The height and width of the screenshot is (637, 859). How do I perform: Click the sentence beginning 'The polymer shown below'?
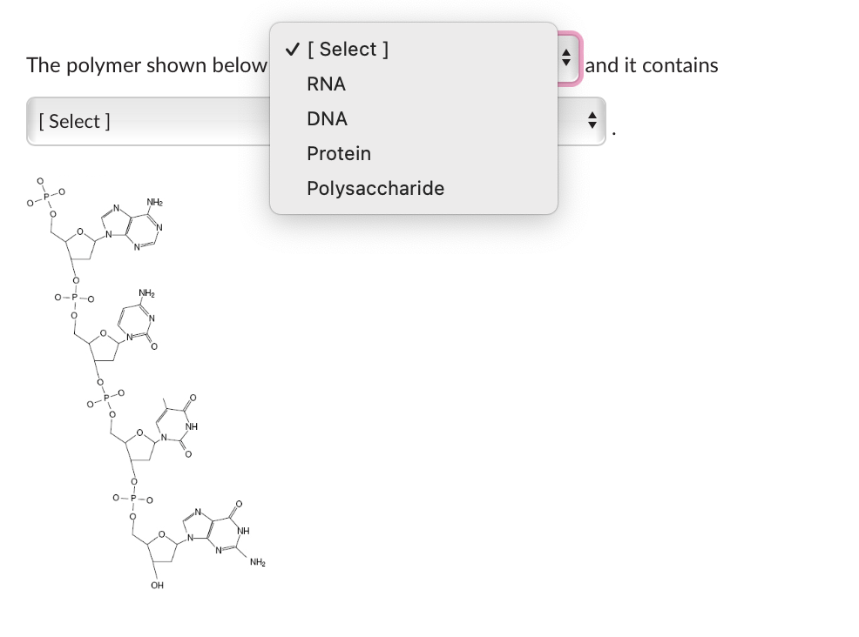click(146, 64)
